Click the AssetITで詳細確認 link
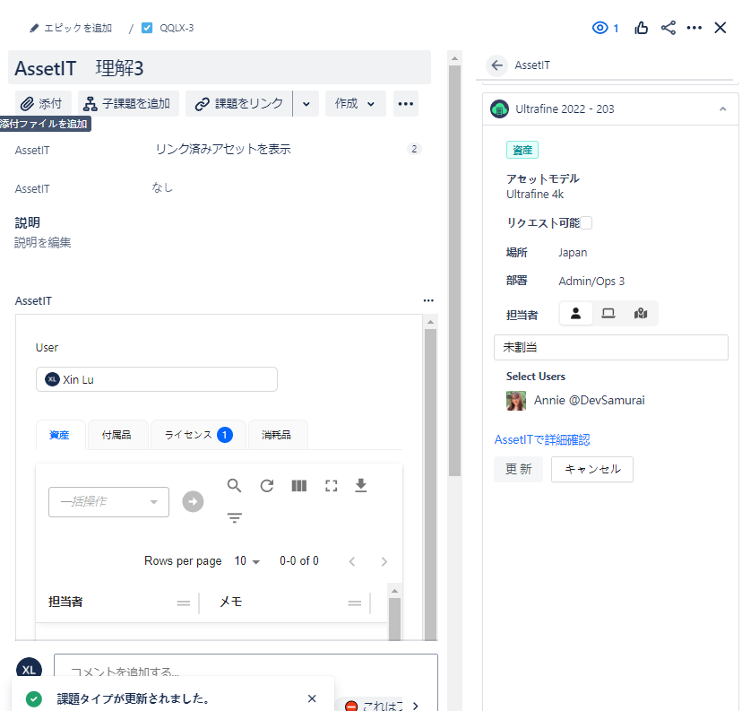Image resolution: width=742 pixels, height=711 pixels. (541, 439)
